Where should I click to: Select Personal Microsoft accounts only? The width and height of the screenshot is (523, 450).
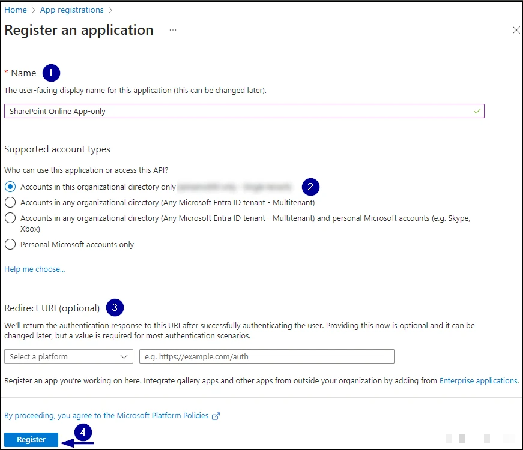click(x=10, y=244)
